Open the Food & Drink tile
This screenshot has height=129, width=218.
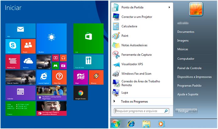[88, 62]
